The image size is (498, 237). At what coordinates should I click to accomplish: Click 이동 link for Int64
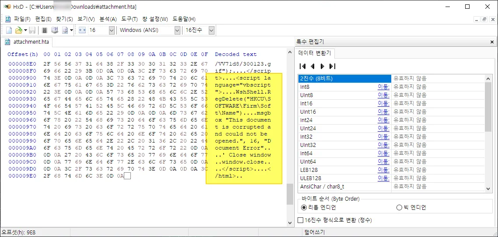[x=383, y=153]
